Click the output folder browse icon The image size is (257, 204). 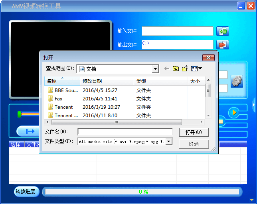(x=223, y=45)
